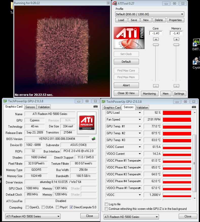
Task: Click the Mem button in ATITool
Action: pyautogui.click(x=166, y=94)
